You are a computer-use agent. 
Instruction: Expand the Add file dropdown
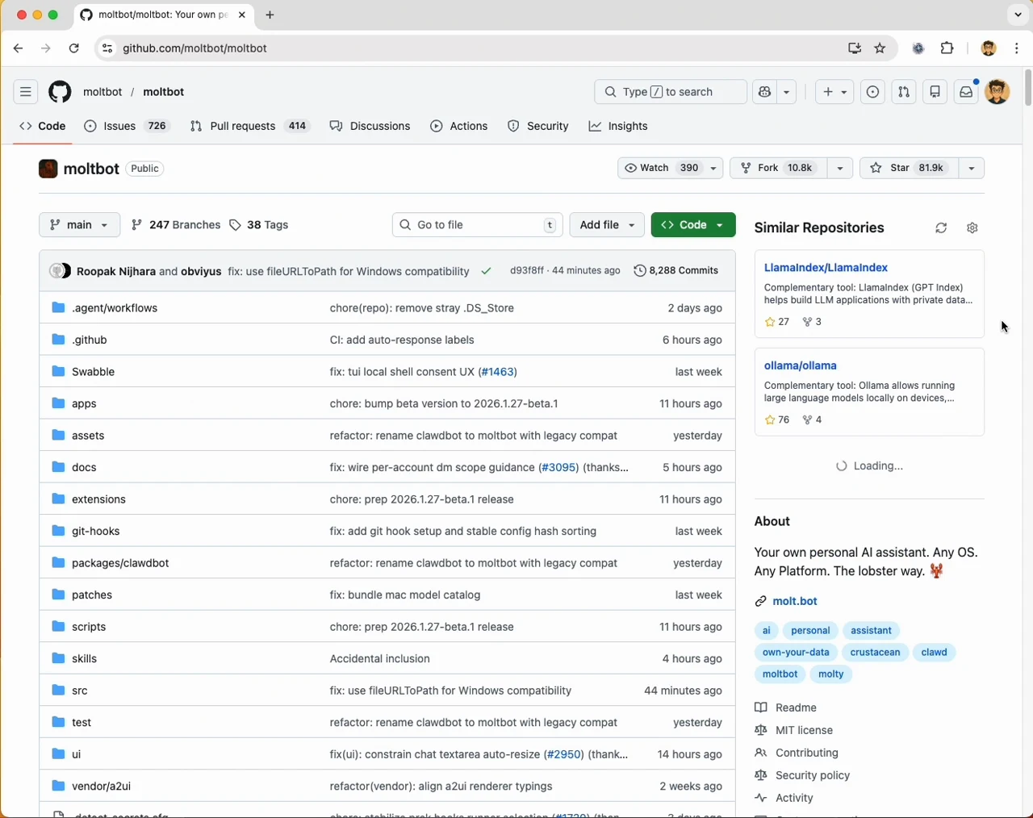coord(607,225)
